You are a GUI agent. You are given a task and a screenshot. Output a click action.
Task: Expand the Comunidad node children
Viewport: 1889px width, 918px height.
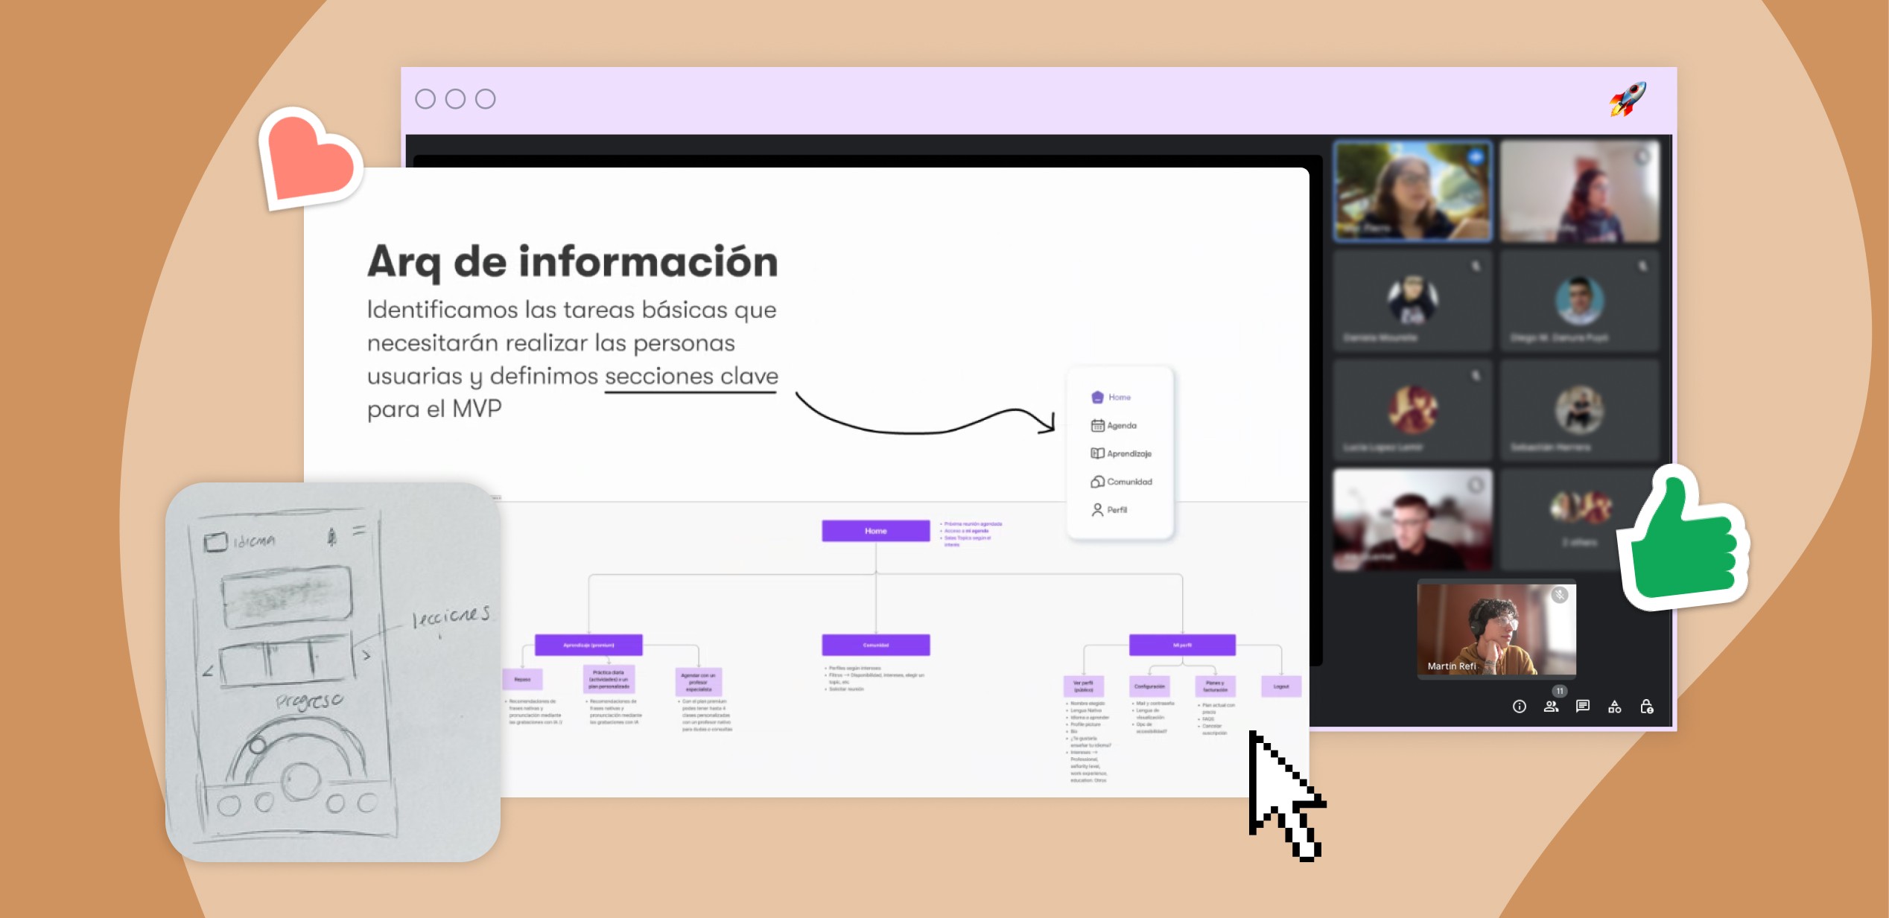pyautogui.click(x=875, y=645)
